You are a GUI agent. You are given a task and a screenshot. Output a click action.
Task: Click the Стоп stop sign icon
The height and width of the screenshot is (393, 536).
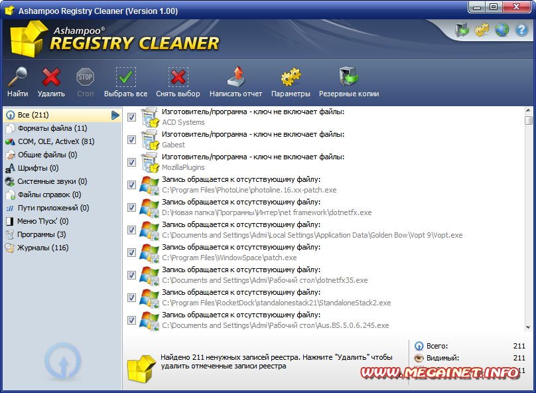[85, 77]
